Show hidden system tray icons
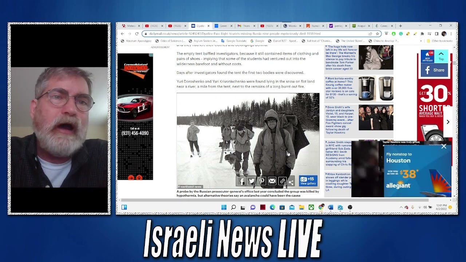 (x=401, y=207)
